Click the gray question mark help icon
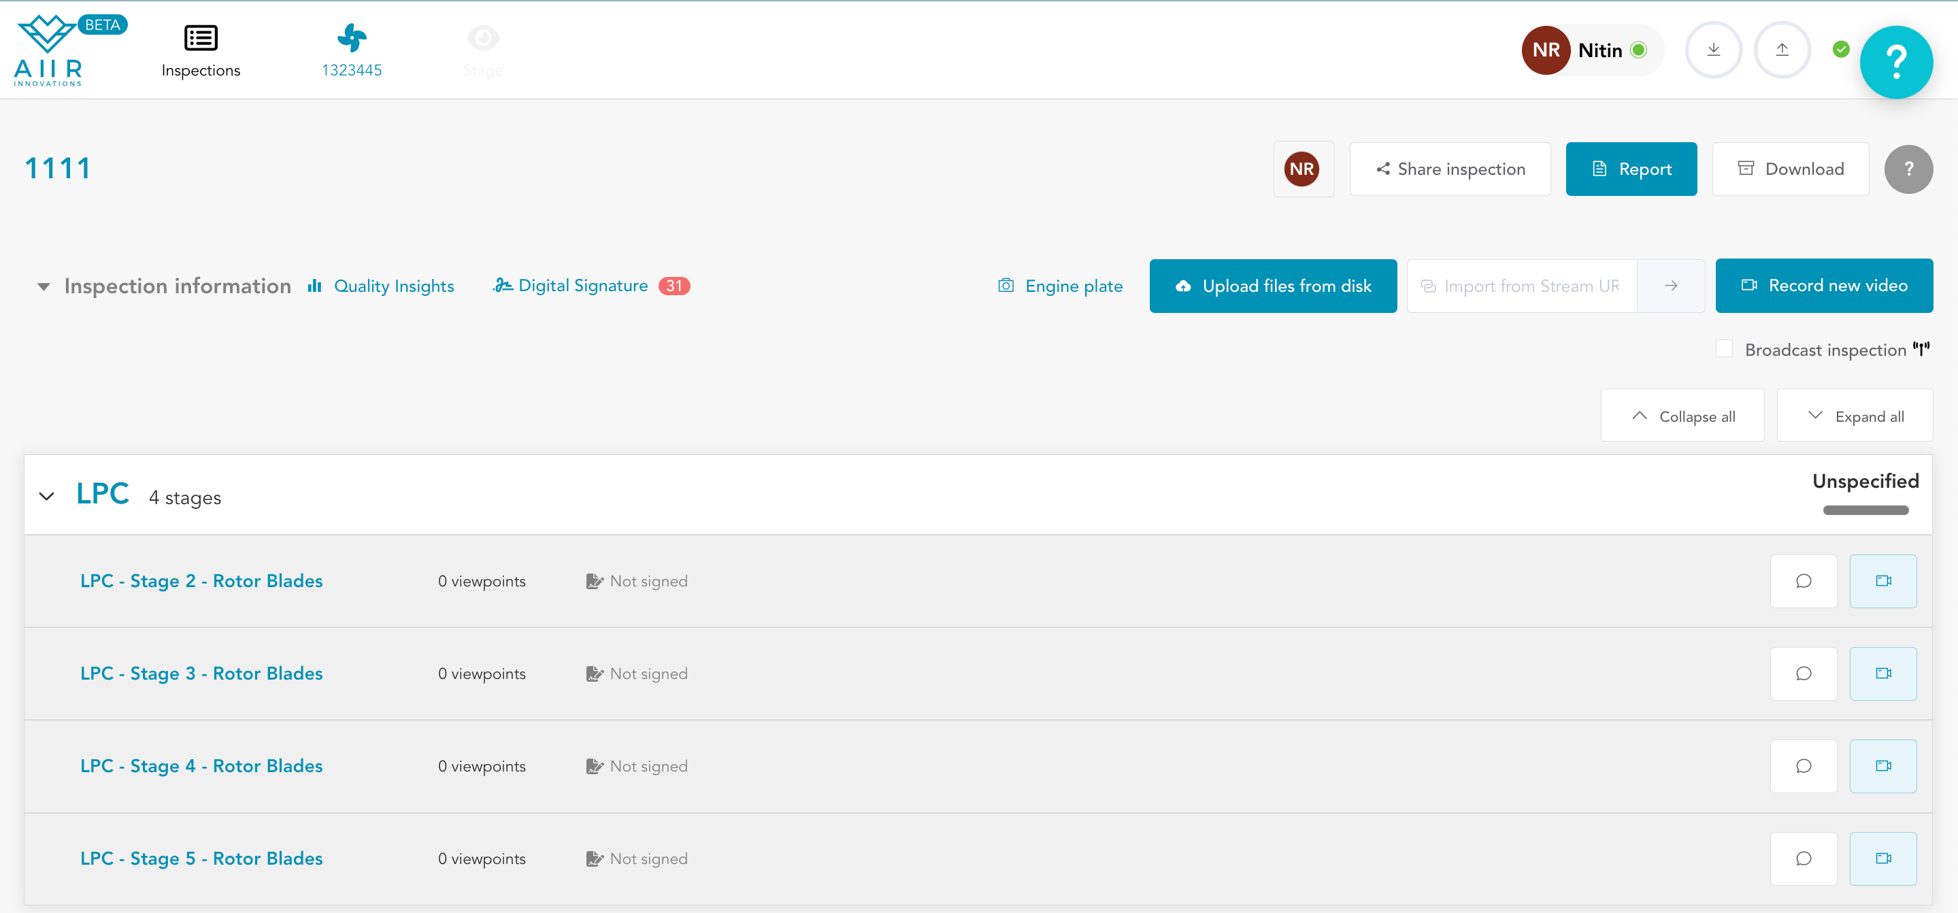This screenshot has height=913, width=1958. (1908, 169)
